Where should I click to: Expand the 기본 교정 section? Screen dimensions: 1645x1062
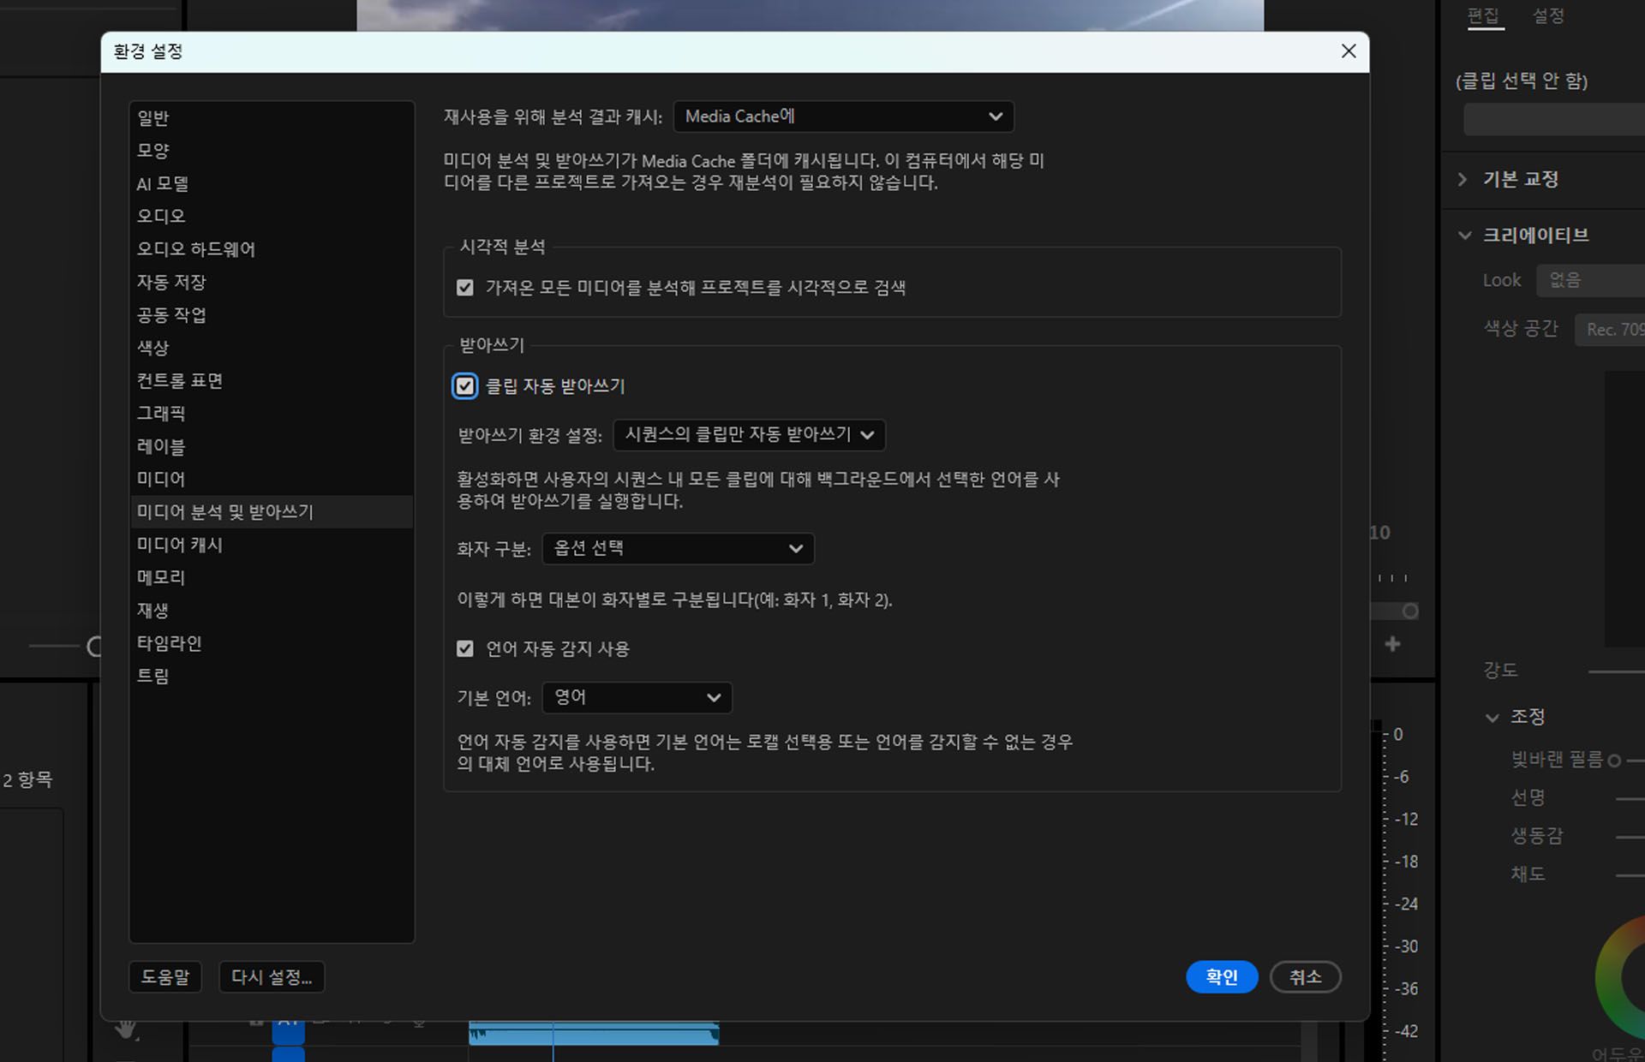click(x=1463, y=179)
